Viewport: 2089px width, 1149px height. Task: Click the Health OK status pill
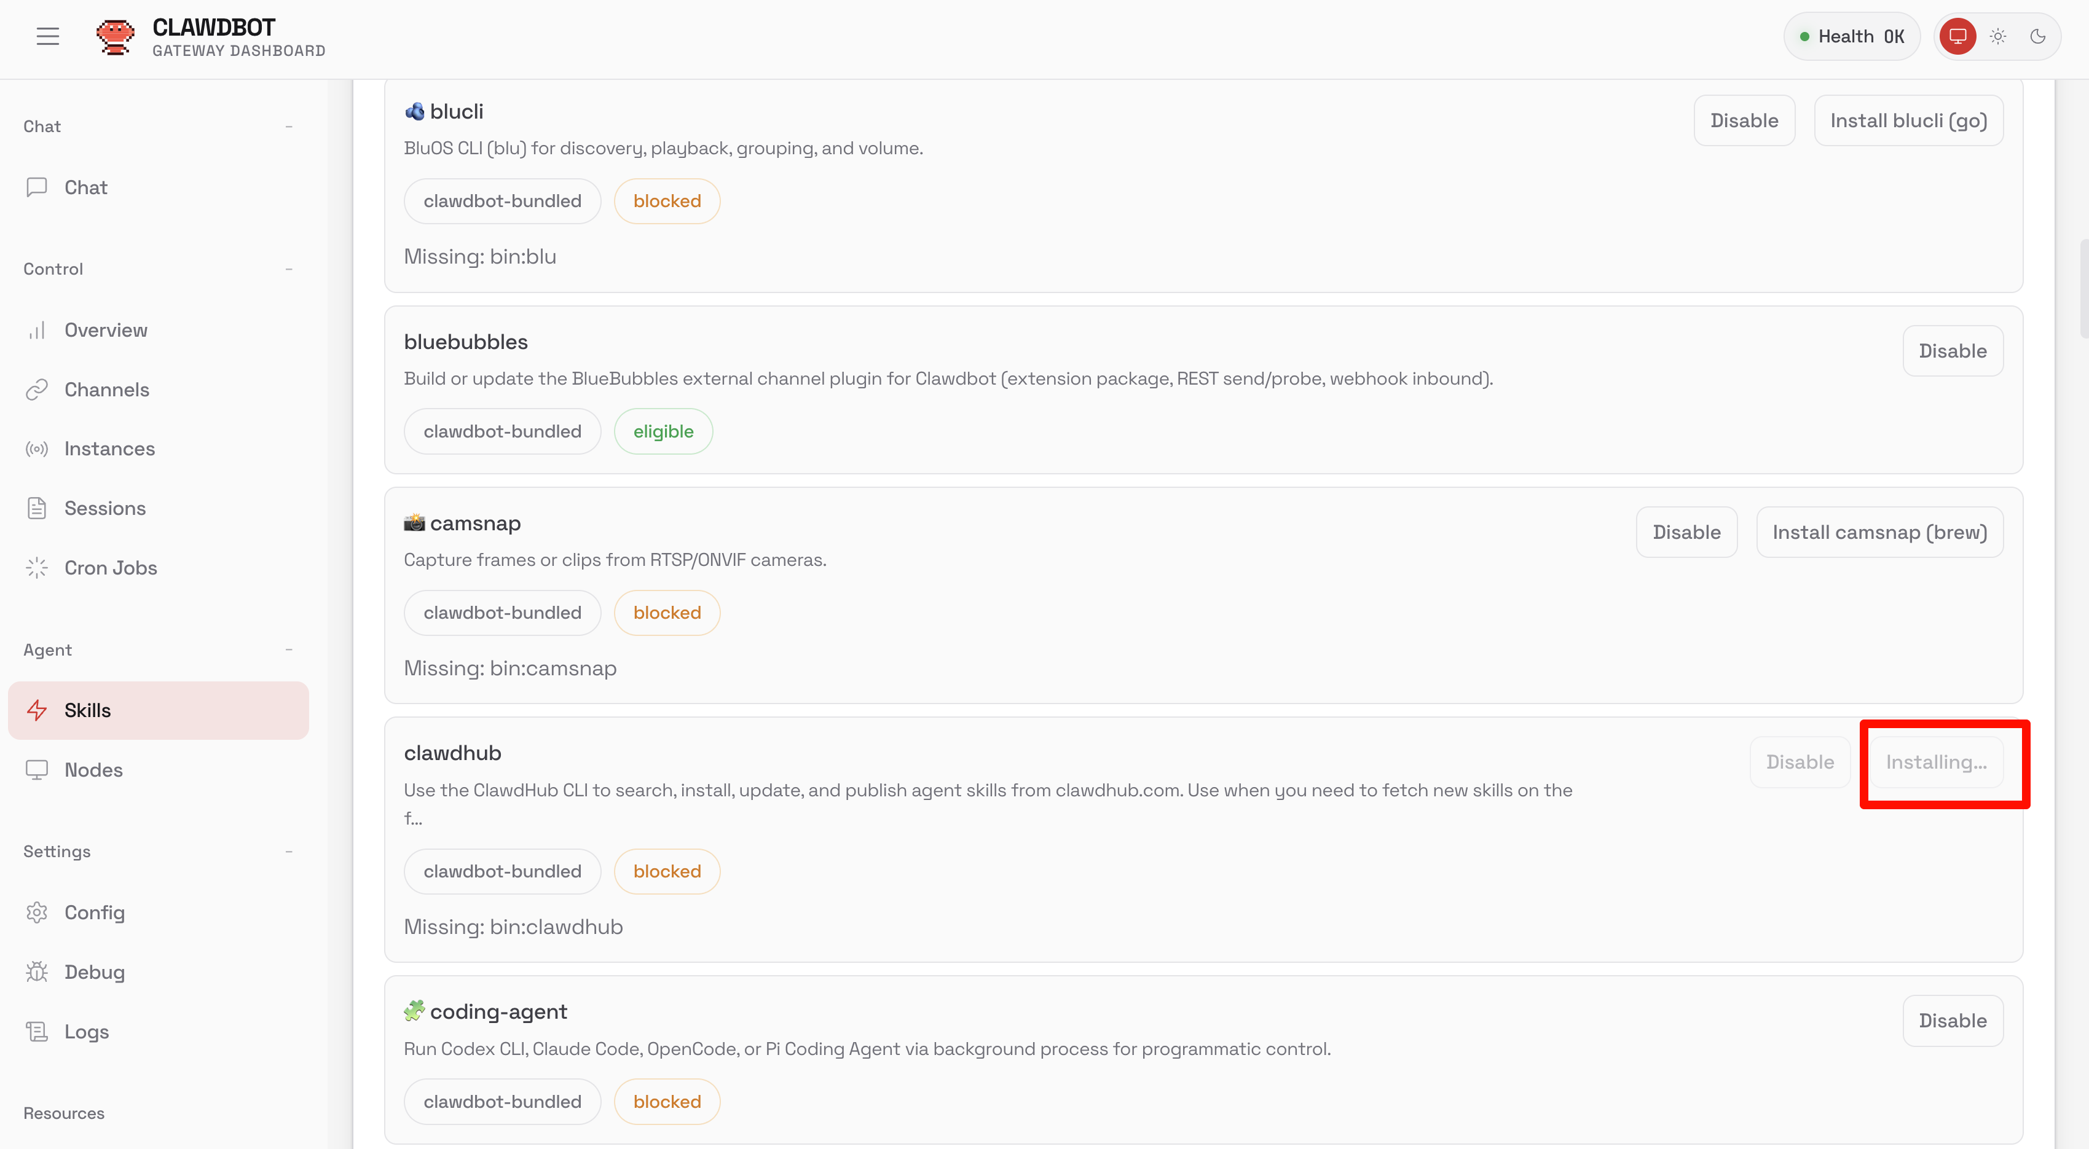click(x=1851, y=36)
